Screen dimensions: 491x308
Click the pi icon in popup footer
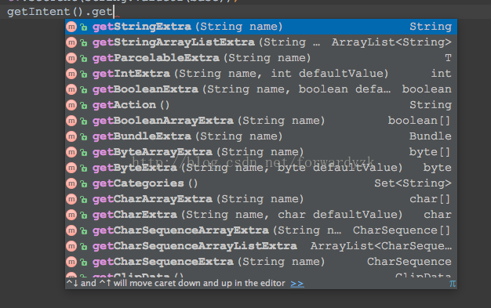tap(452, 284)
